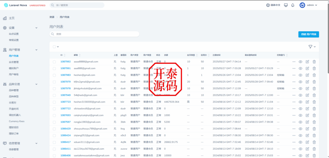Open 站点设置 in sidebar
Viewport: 329px width, 158px height.
click(13, 34)
